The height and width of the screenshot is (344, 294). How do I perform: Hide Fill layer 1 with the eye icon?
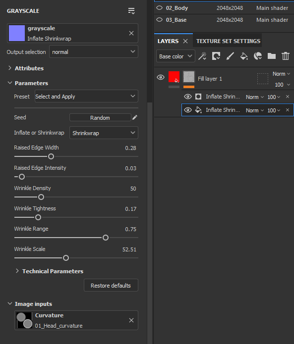click(161, 77)
